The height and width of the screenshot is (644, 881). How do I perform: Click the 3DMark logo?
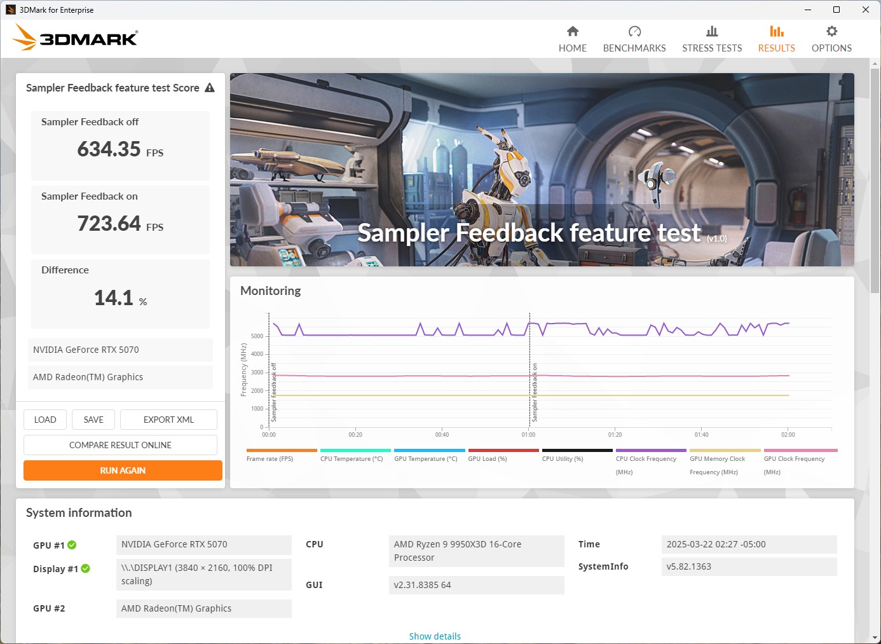point(75,38)
